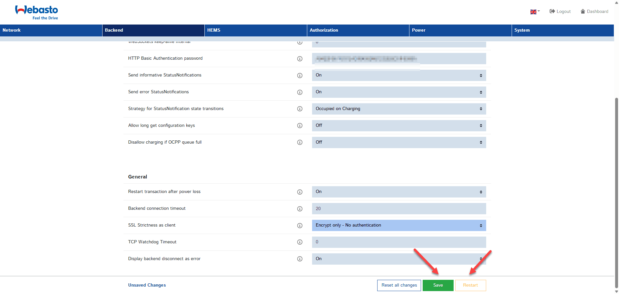Click the Backend connection timeout label
This screenshot has width=619, height=294.
pyautogui.click(x=157, y=208)
